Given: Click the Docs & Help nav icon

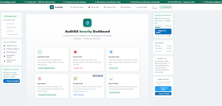Looking at the screenshot, I should pyautogui.click(x=137, y=7).
